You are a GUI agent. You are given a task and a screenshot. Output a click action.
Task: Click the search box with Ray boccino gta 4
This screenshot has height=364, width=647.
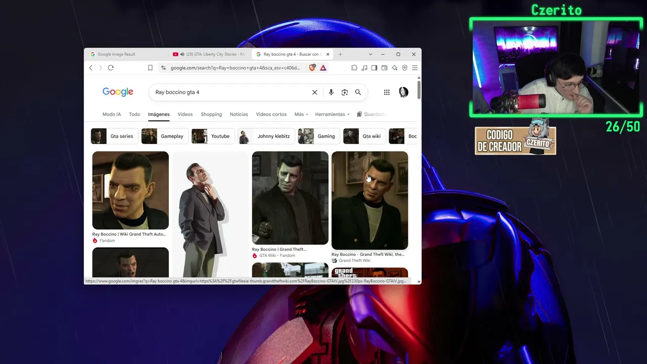coord(230,92)
